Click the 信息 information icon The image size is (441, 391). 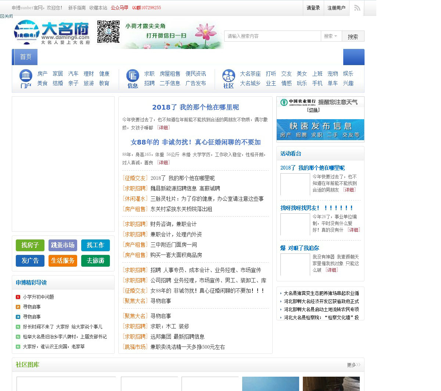click(x=133, y=76)
